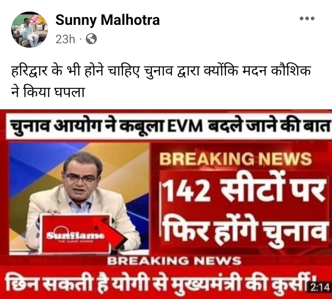This screenshot has width=332, height=299.
Task: Open the three-dot post options menu
Action: pos(307,19)
